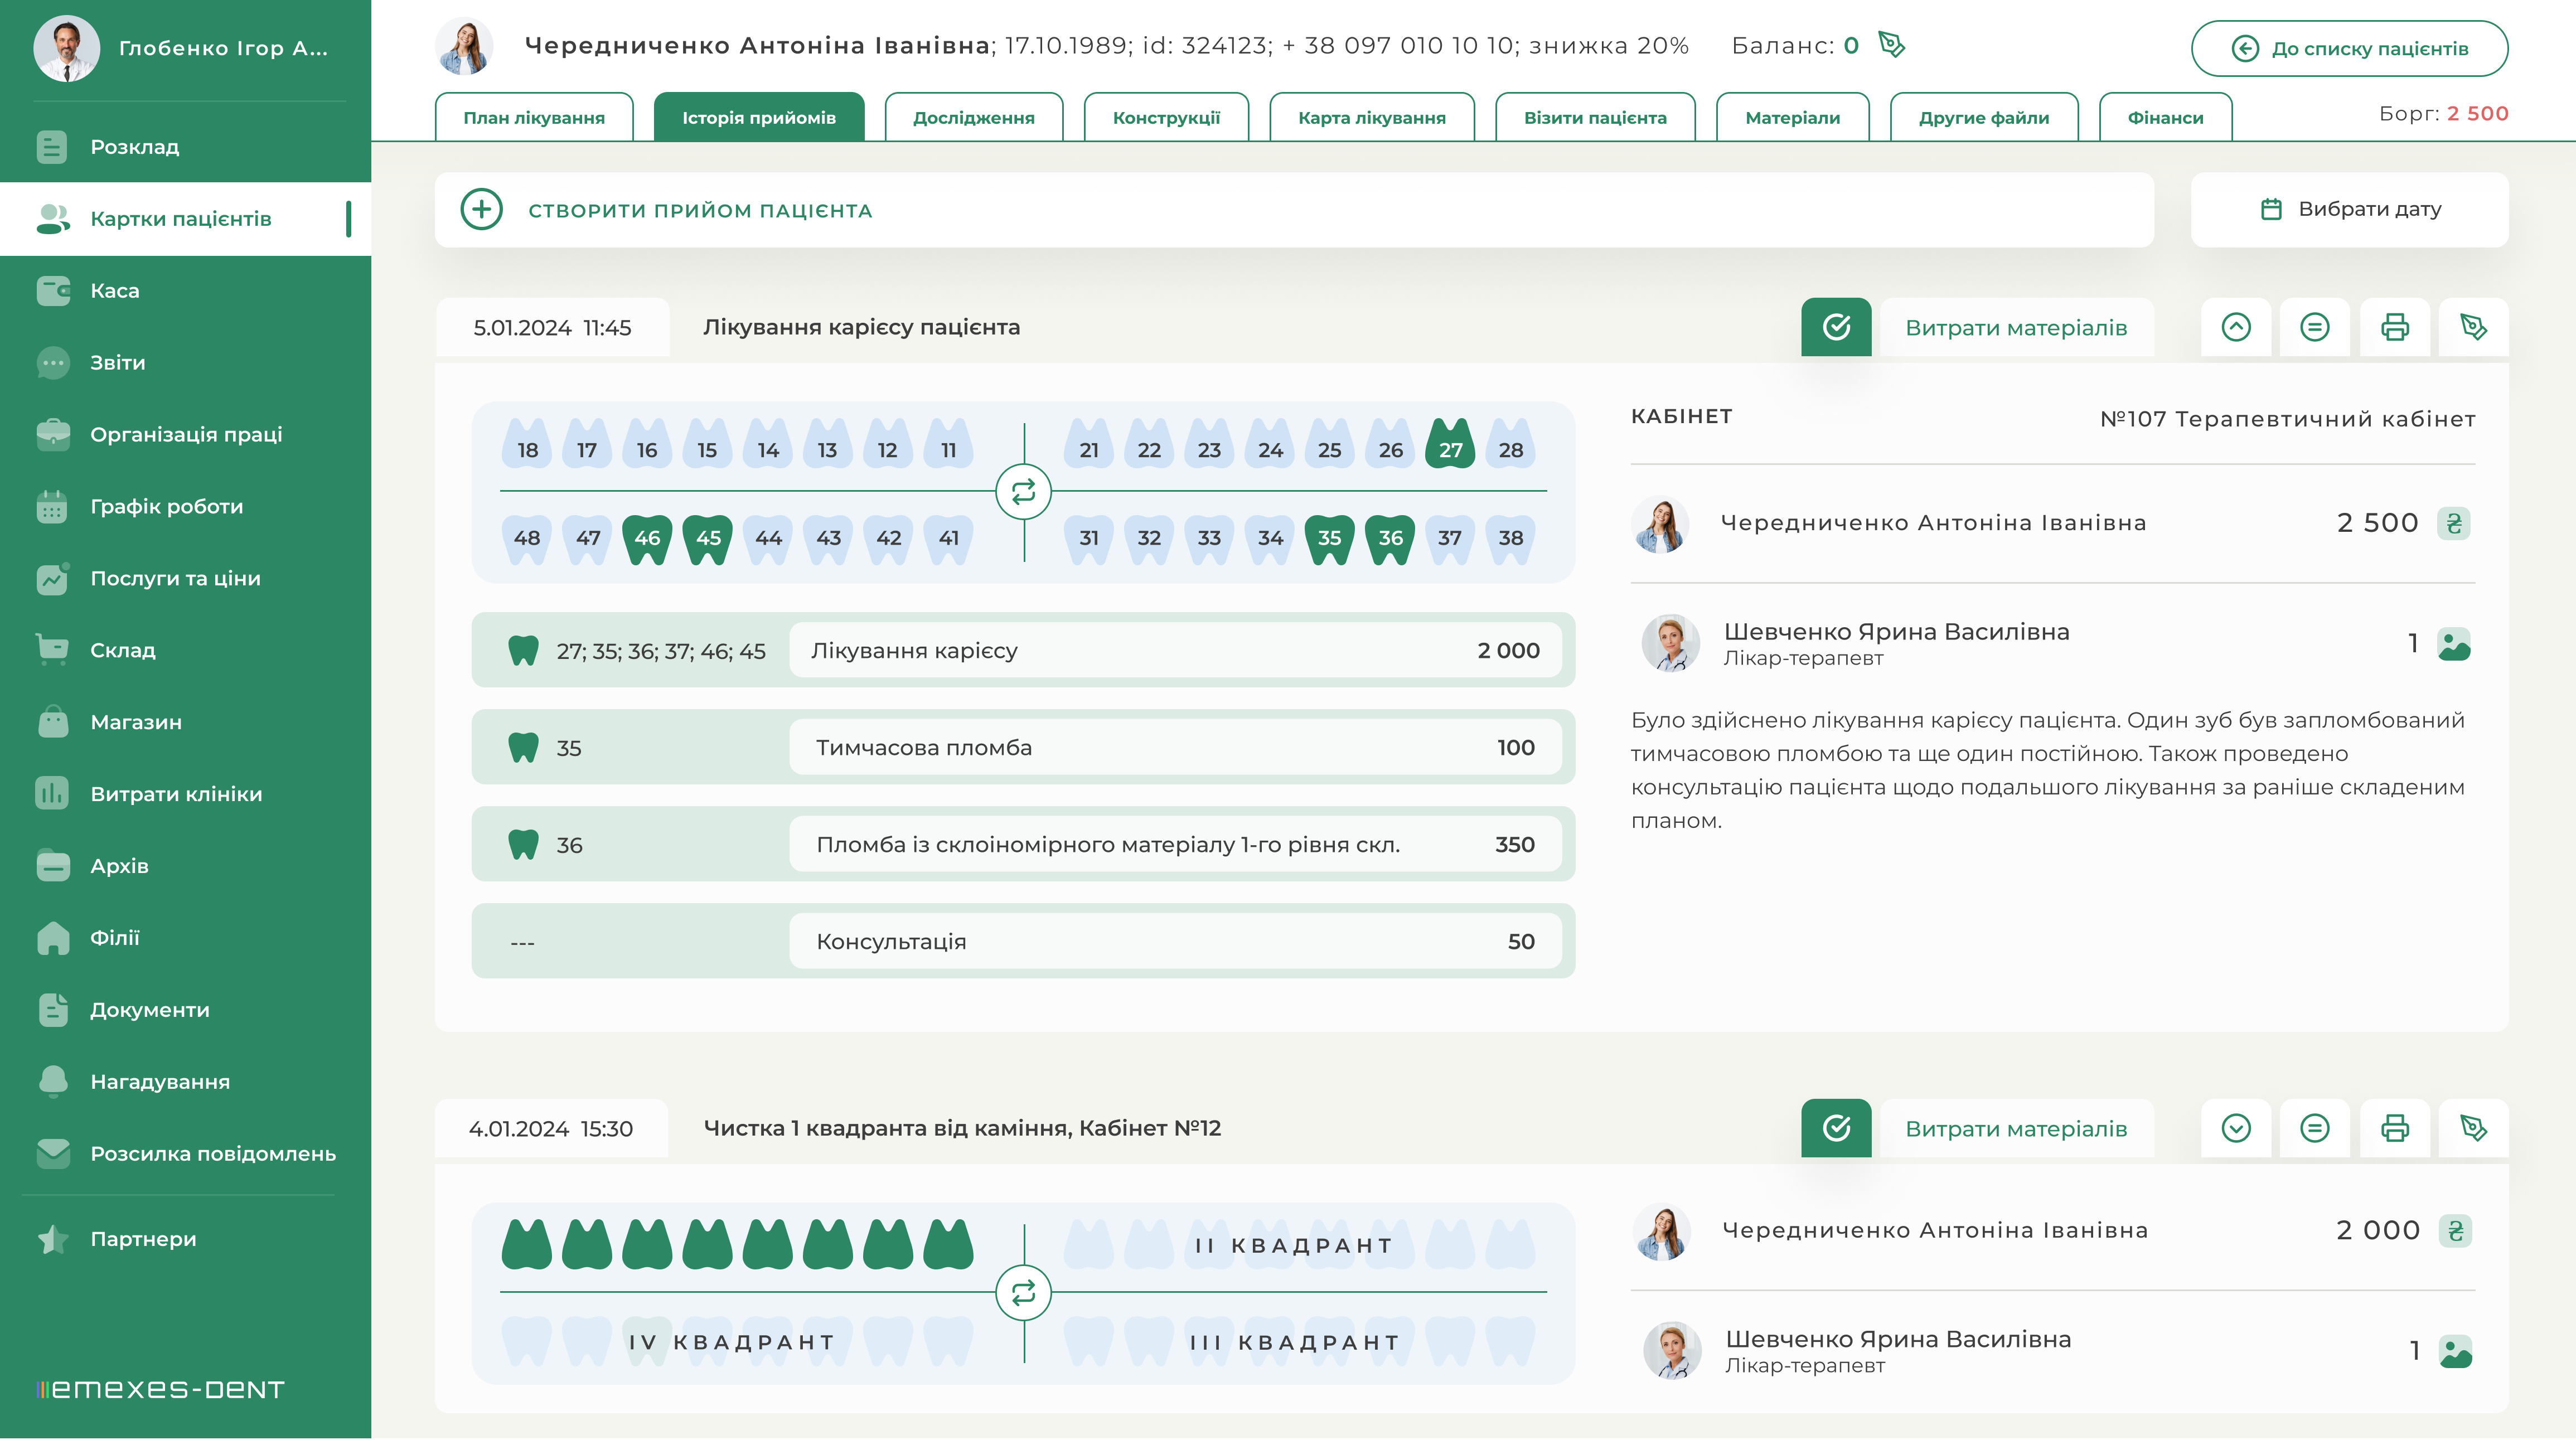Open photo icon next to Шевченко in first visit
The image size is (2576, 1440).
2454,644
